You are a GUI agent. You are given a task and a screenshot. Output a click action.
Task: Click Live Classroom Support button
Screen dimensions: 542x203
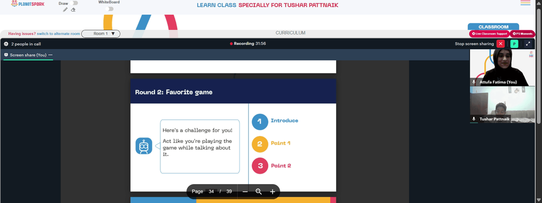coord(489,34)
